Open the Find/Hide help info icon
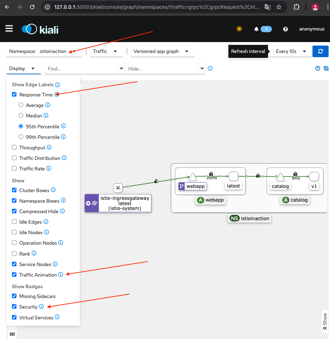The height and width of the screenshot is (339, 330). (x=210, y=68)
